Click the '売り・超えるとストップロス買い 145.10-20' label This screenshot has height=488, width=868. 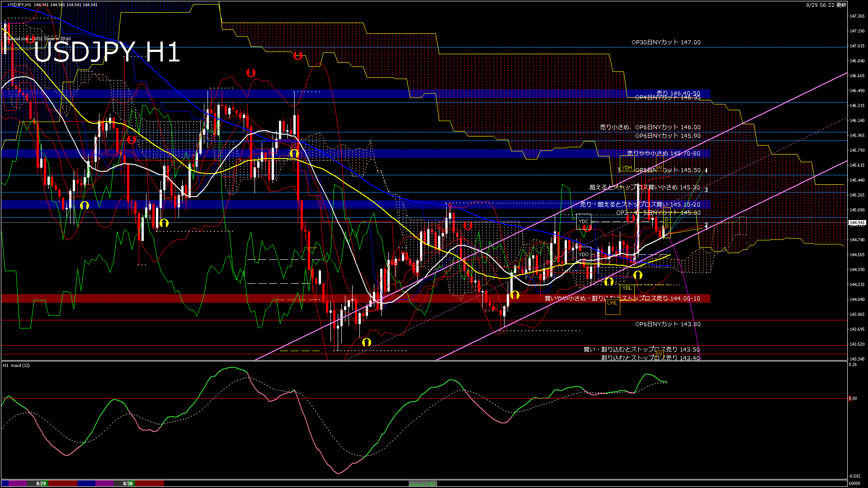(x=640, y=205)
